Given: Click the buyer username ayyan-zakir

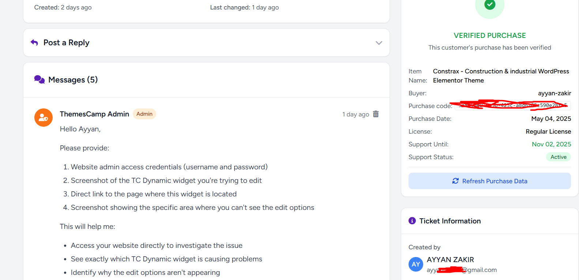Looking at the screenshot, I should point(554,93).
